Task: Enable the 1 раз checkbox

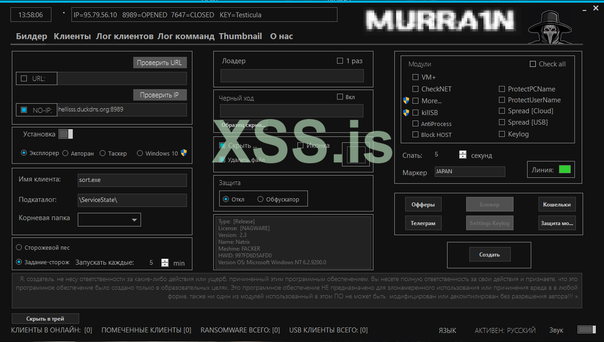Action: click(x=340, y=60)
